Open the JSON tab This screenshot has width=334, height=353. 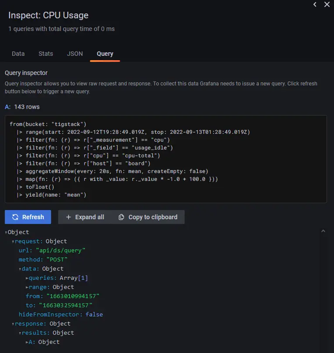coord(74,54)
